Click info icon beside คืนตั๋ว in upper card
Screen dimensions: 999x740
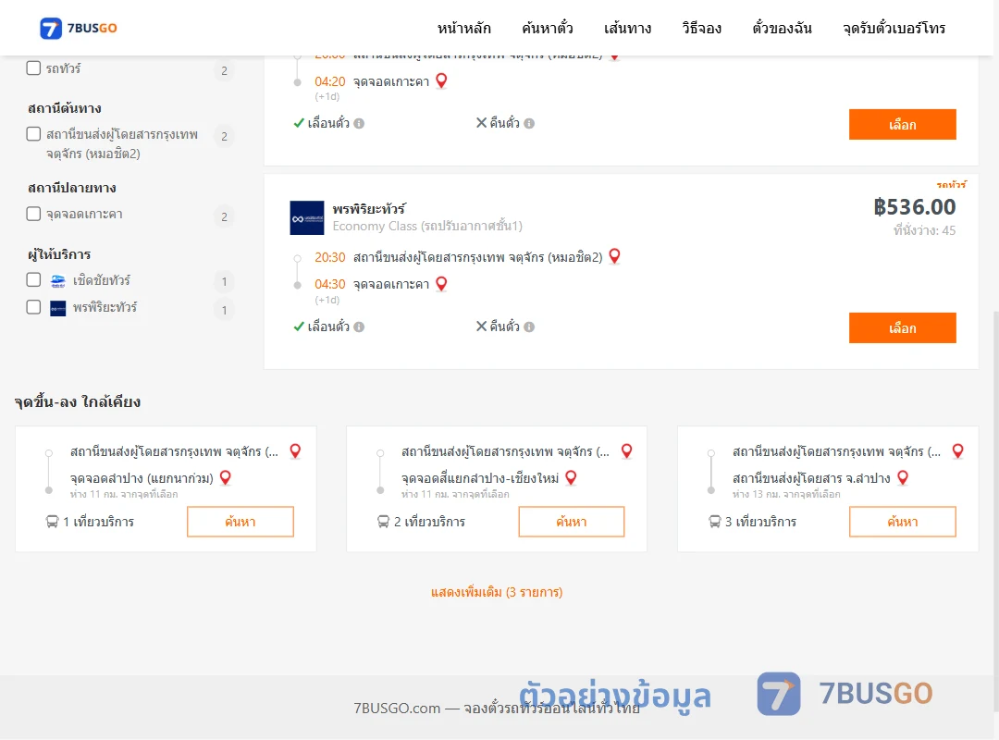pos(529,124)
